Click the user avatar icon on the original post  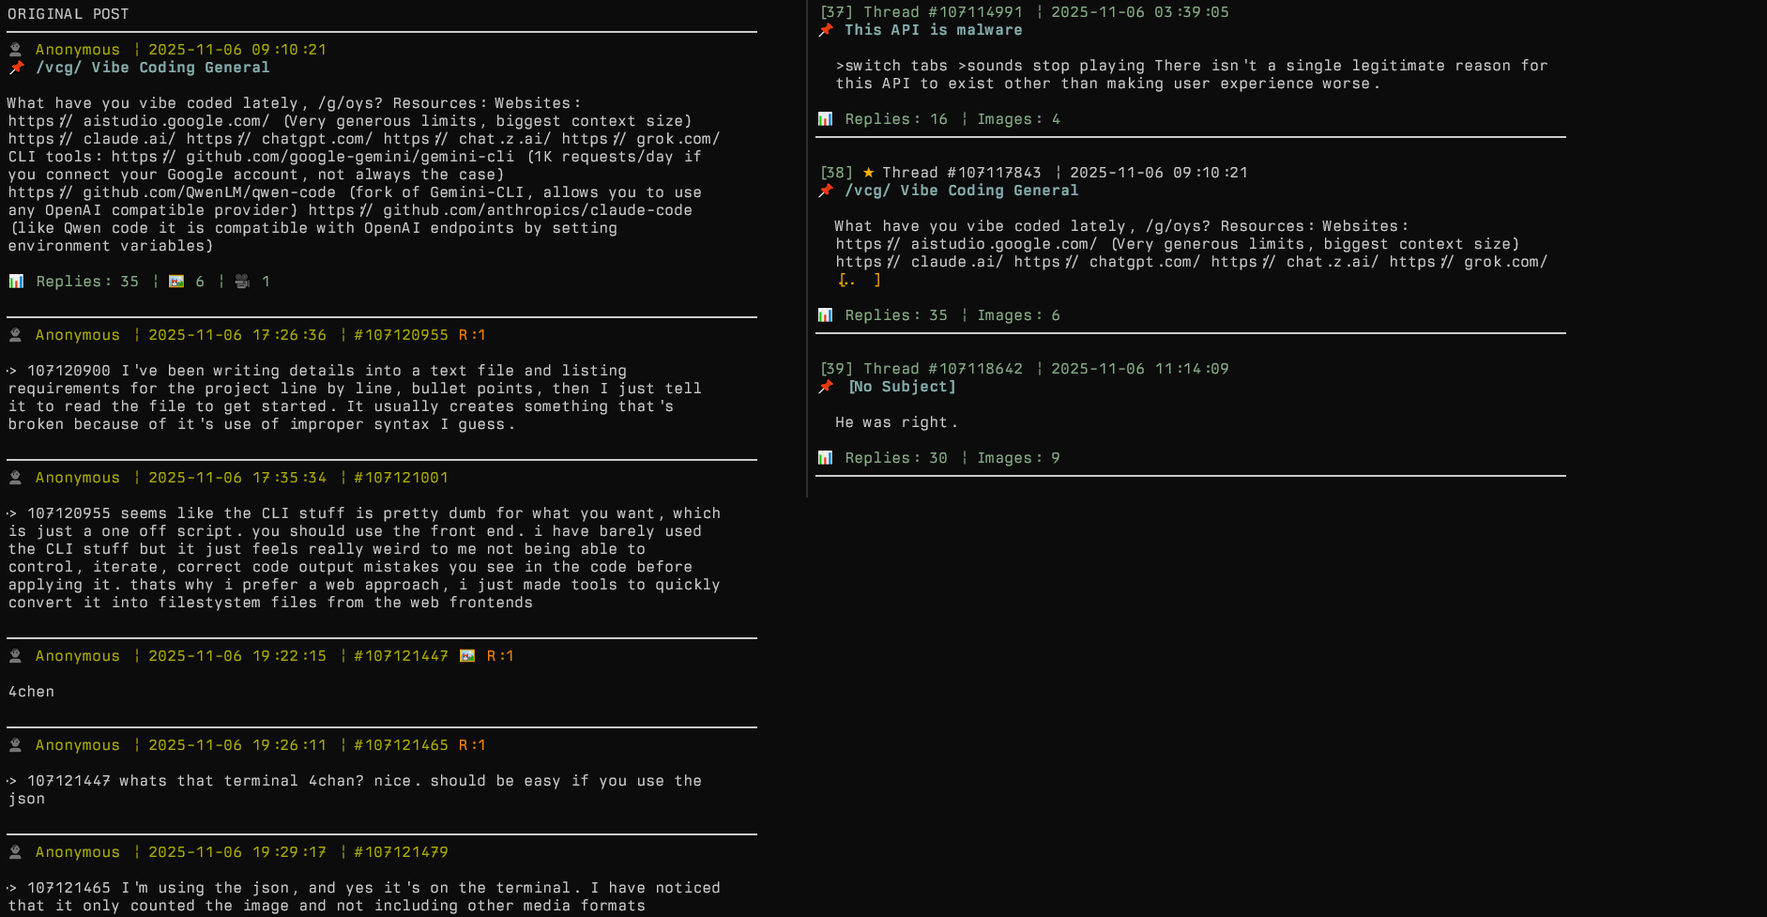click(x=15, y=50)
